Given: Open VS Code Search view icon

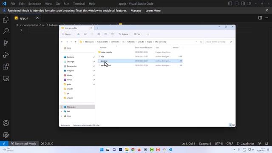Looking at the screenshot, I should tap(6, 31).
